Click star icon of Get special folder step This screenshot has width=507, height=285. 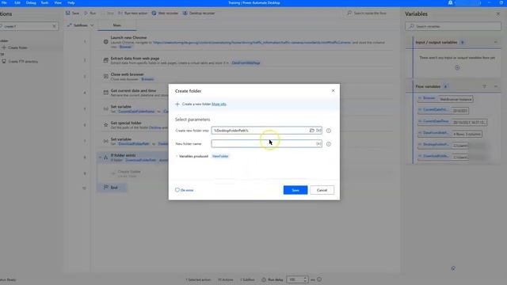tap(105, 125)
